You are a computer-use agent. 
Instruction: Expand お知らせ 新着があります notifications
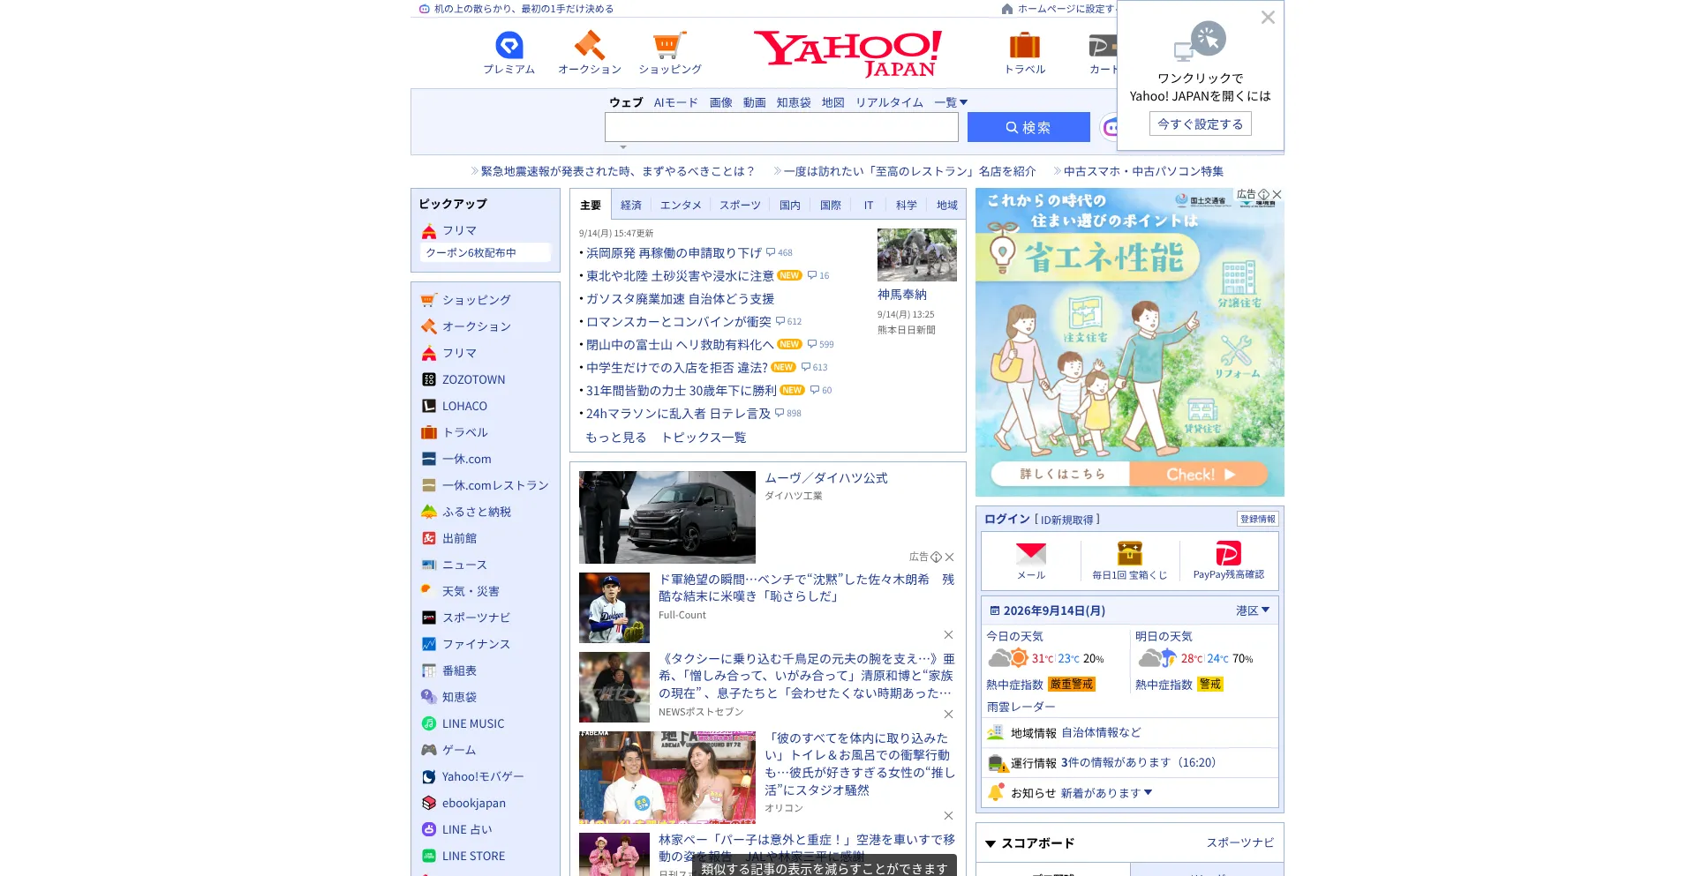[x=1106, y=793]
